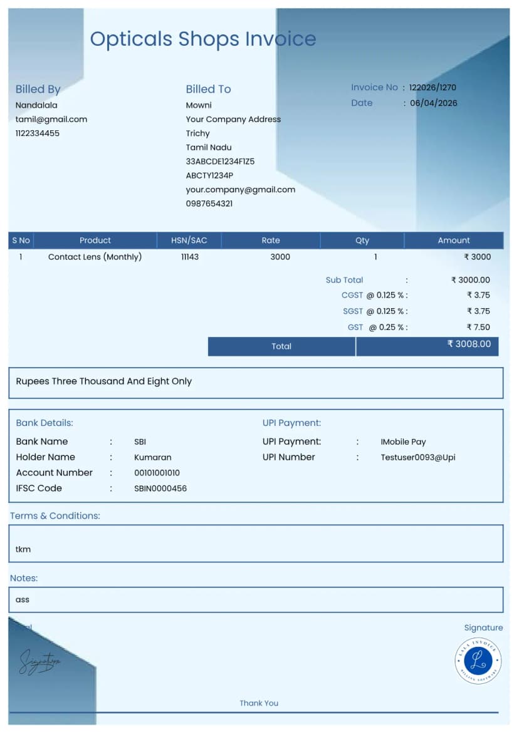Click the 'HSN/SAC' column header
The width and height of the screenshot is (519, 734).
click(189, 240)
